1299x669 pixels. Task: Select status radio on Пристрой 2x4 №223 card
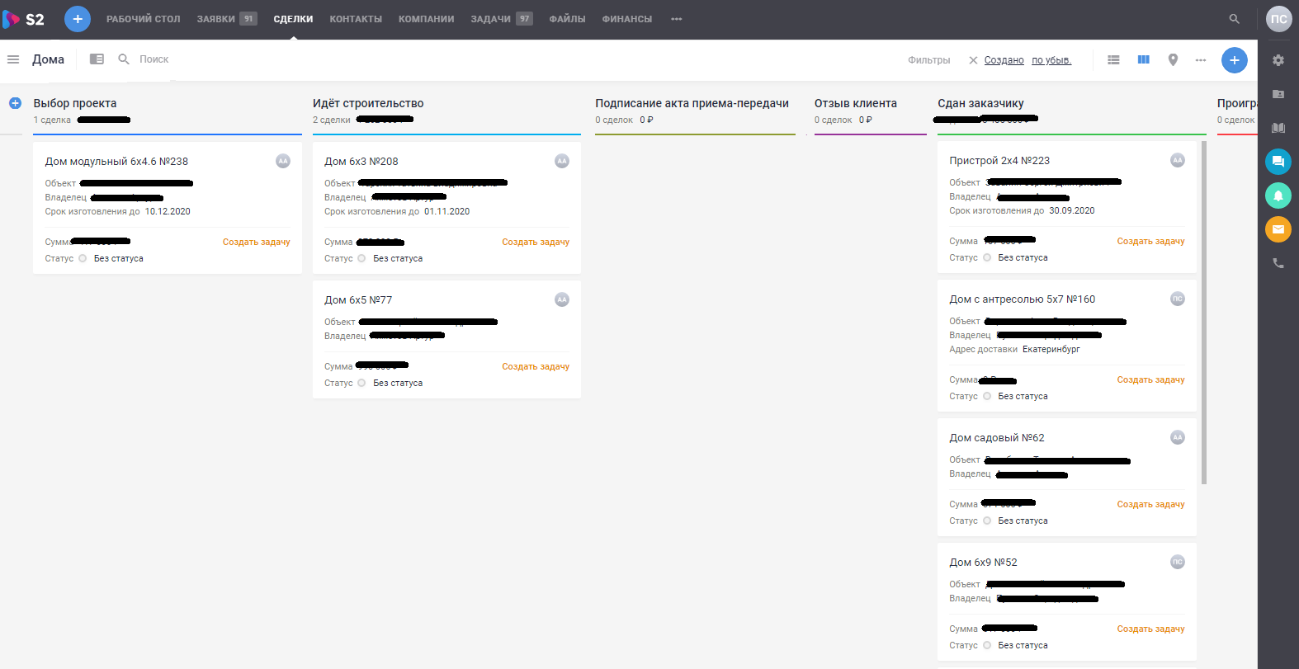(x=987, y=258)
